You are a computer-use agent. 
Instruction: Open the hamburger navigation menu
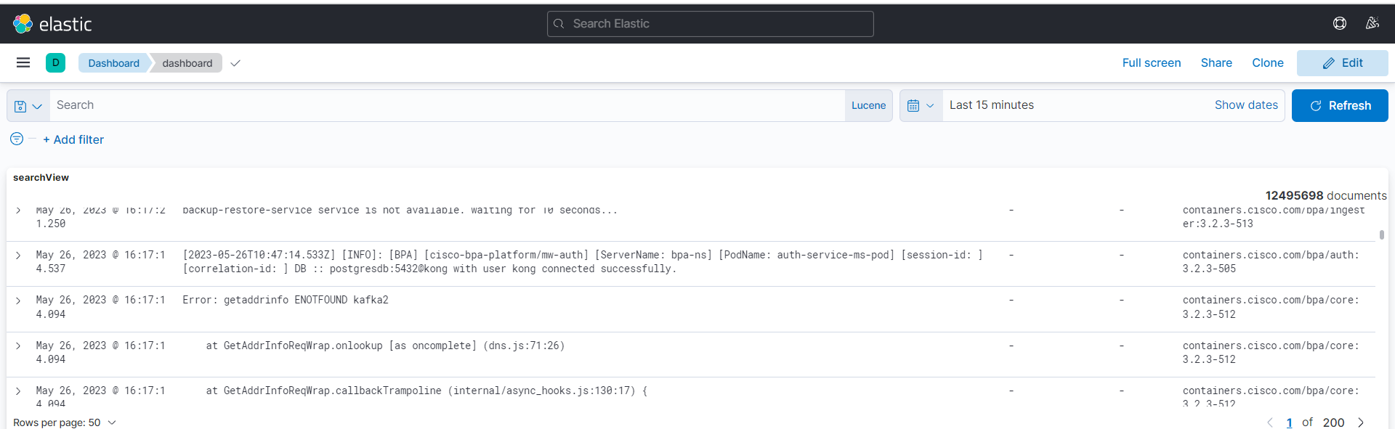[23, 63]
